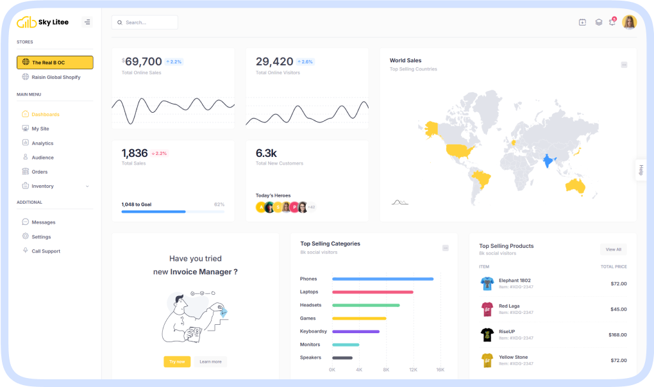The height and width of the screenshot is (387, 654).
Task: Go to Analytics in main menu
Action: point(42,144)
